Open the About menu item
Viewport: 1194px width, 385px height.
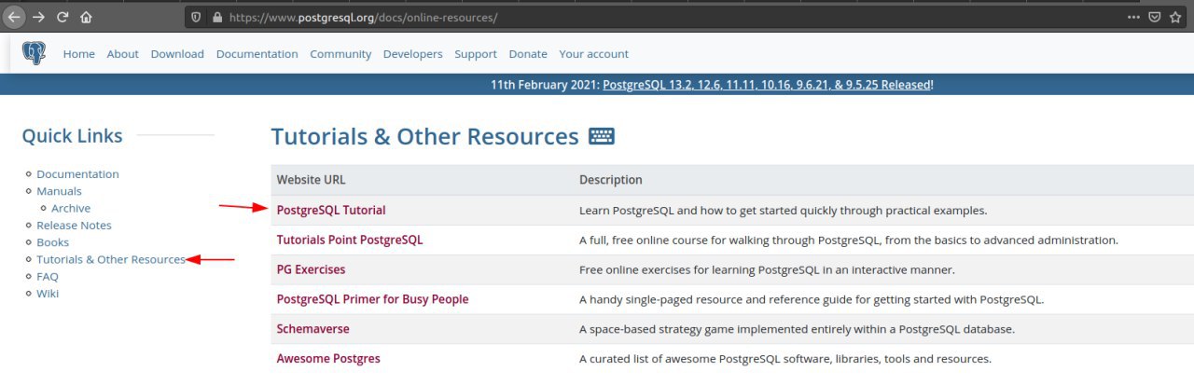click(123, 54)
